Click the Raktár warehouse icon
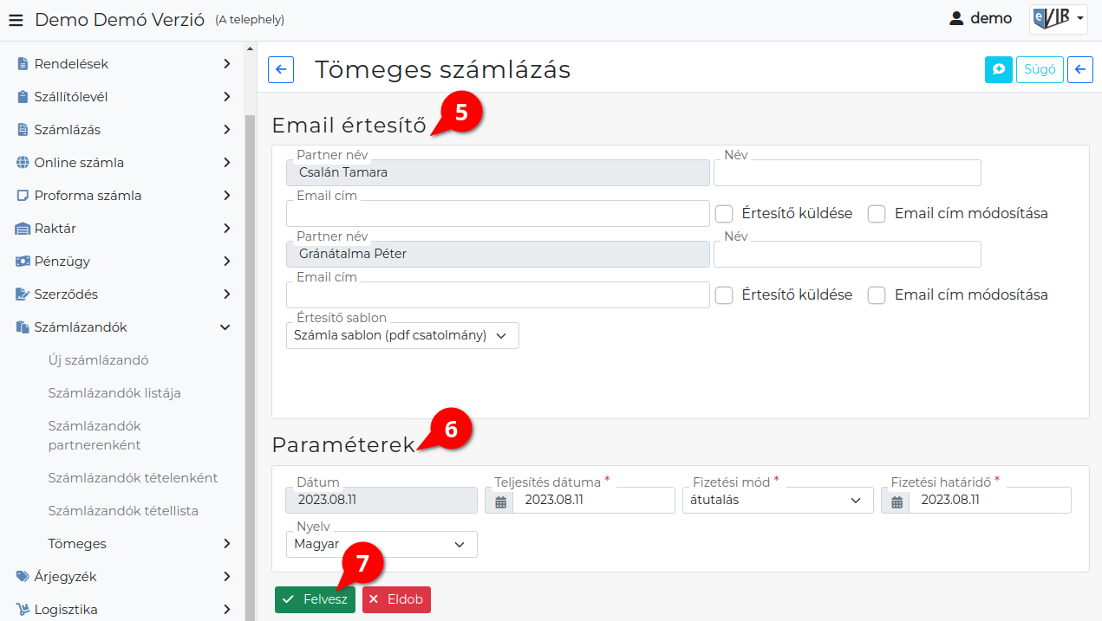Viewport: 1102px width, 621px height. [23, 229]
